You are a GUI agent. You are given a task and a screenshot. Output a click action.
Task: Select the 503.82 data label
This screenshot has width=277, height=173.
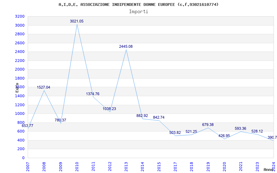175,133
